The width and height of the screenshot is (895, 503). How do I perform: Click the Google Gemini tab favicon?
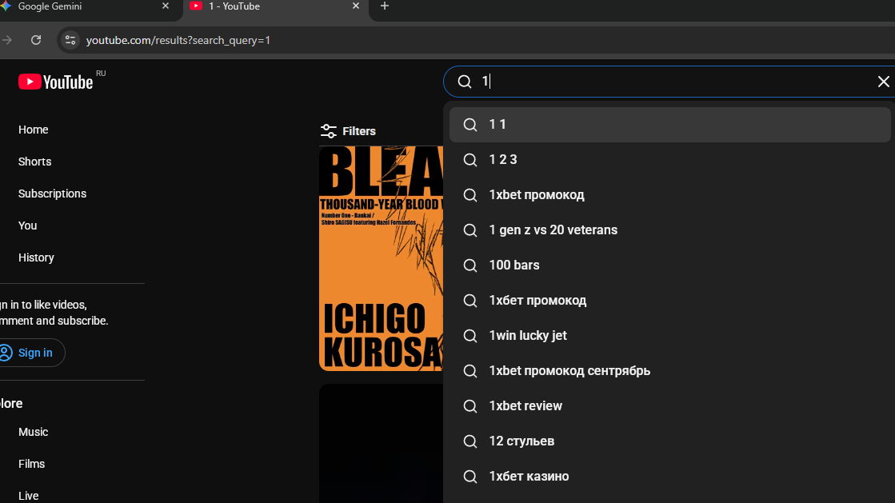pos(6,6)
